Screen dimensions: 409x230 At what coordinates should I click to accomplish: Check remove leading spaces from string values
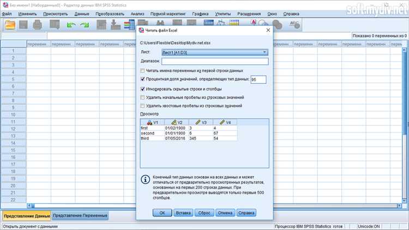click(143, 97)
